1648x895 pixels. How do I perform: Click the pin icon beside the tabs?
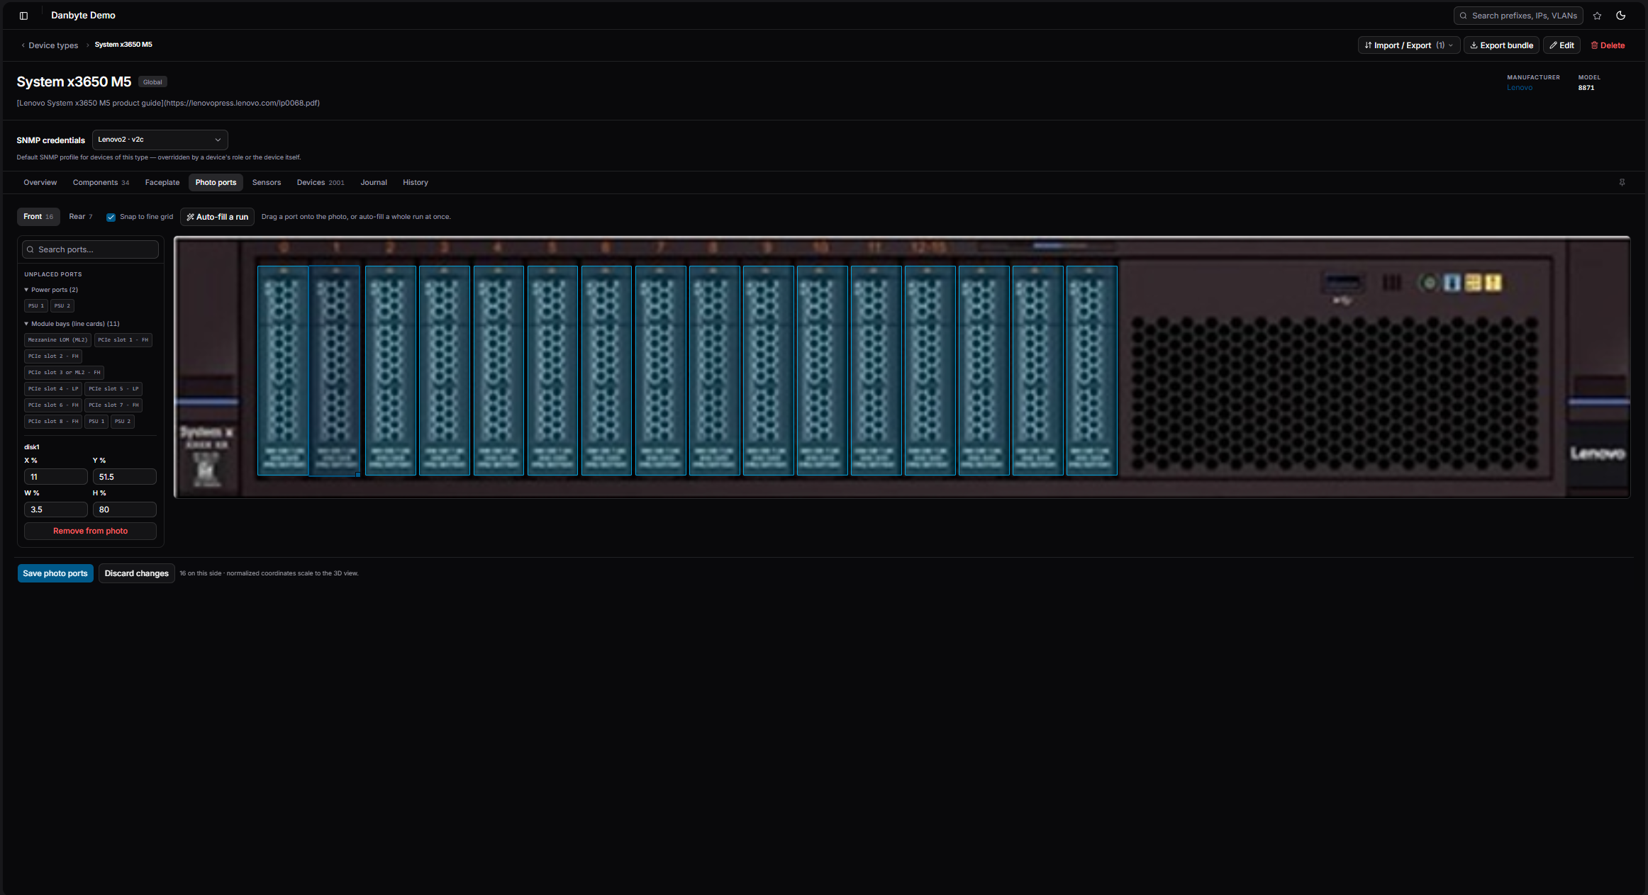[x=1622, y=183]
